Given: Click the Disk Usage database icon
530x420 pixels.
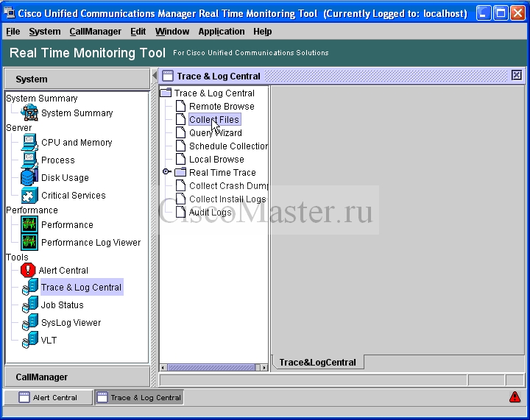Looking at the screenshot, I should 29,177.
